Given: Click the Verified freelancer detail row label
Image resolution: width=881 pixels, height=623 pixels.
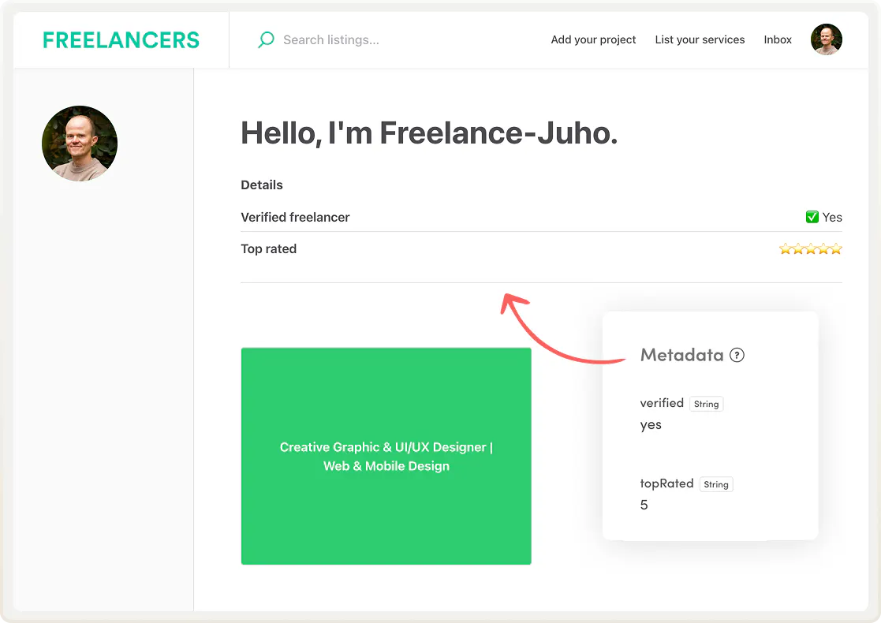Looking at the screenshot, I should coord(295,217).
